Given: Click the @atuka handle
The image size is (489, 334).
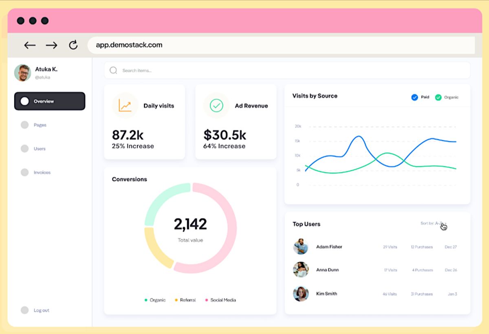Looking at the screenshot, I should [x=42, y=77].
